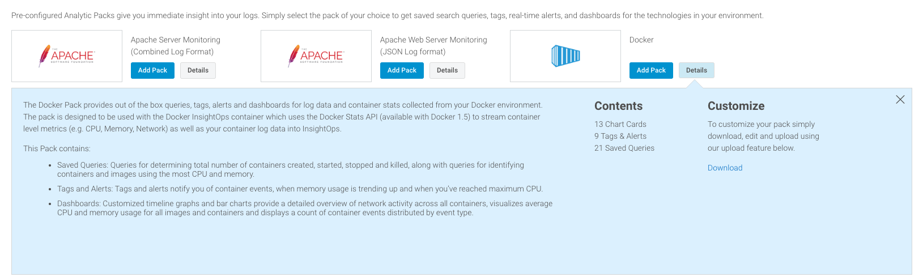Click the Apache logo for the JSON Log format pack
The height and width of the screenshot is (277, 923).
tap(316, 56)
